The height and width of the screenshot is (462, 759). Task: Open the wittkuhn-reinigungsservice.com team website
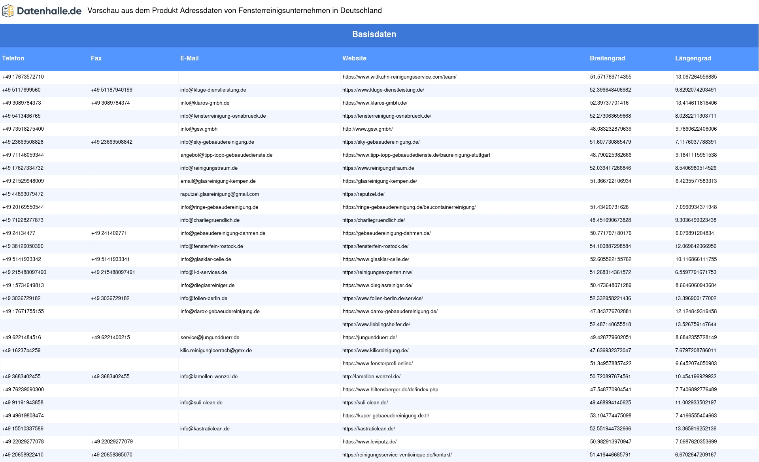point(399,77)
